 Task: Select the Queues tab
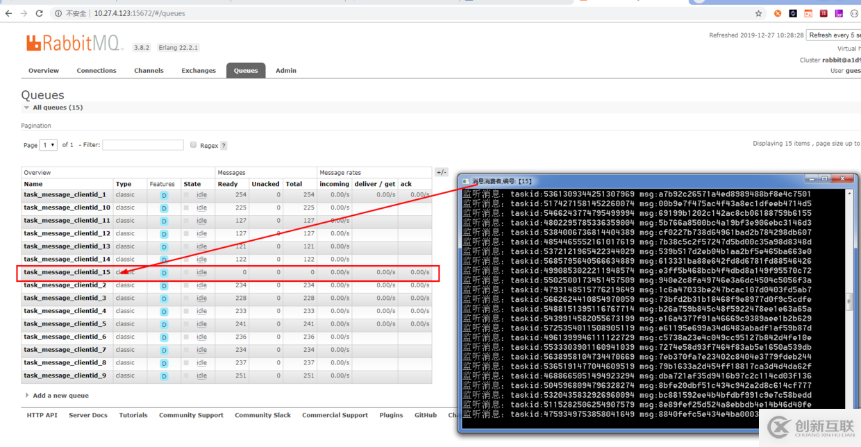pyautogui.click(x=246, y=70)
